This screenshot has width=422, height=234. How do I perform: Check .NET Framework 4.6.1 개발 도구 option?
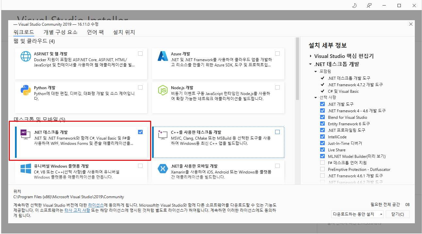pyautogui.click(x=322, y=176)
